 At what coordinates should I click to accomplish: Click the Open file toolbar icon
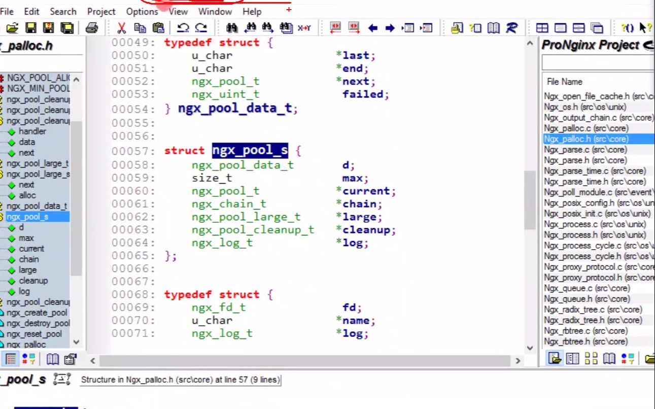12,28
